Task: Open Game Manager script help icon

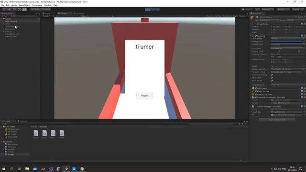Action: click(x=302, y=107)
